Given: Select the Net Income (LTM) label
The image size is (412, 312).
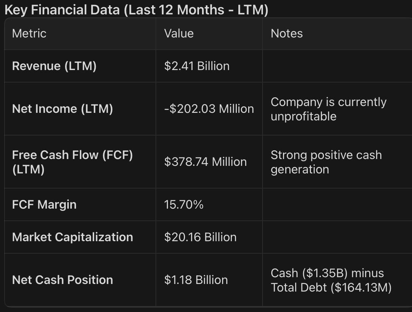Looking at the screenshot, I should pos(62,109).
